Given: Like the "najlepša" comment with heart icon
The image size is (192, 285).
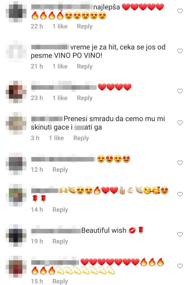Looking at the screenshot, I should click(x=180, y=11).
